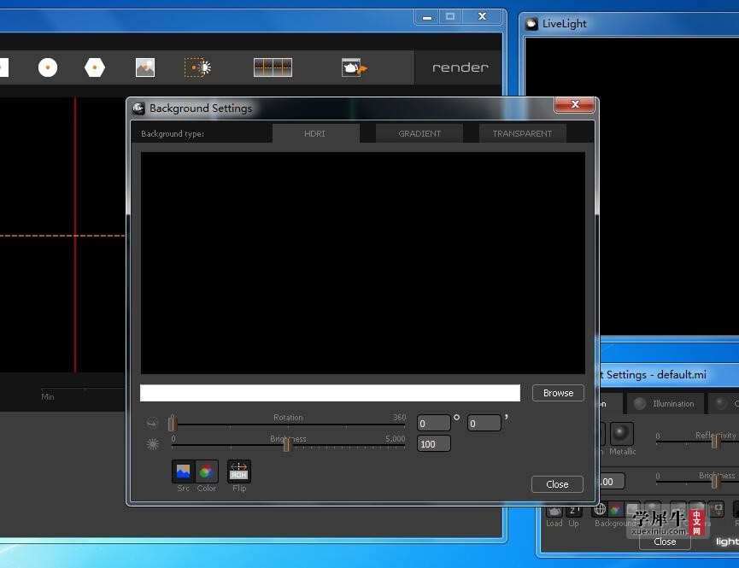Click the HDRI preview area
This screenshot has width=739, height=568.
pos(363,263)
